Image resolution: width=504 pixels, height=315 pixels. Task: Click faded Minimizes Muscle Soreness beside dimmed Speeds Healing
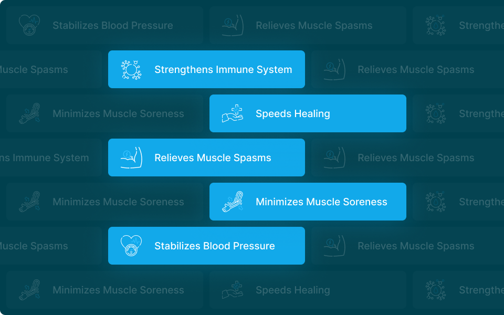118,290
